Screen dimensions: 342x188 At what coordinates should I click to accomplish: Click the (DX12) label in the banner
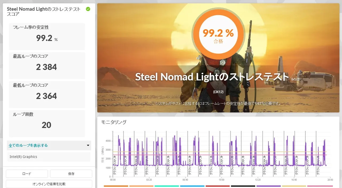pos(218,92)
